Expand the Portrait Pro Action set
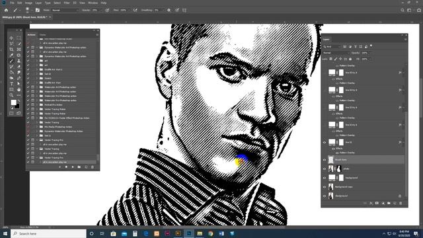The height and width of the screenshot is (238, 423). [37, 104]
